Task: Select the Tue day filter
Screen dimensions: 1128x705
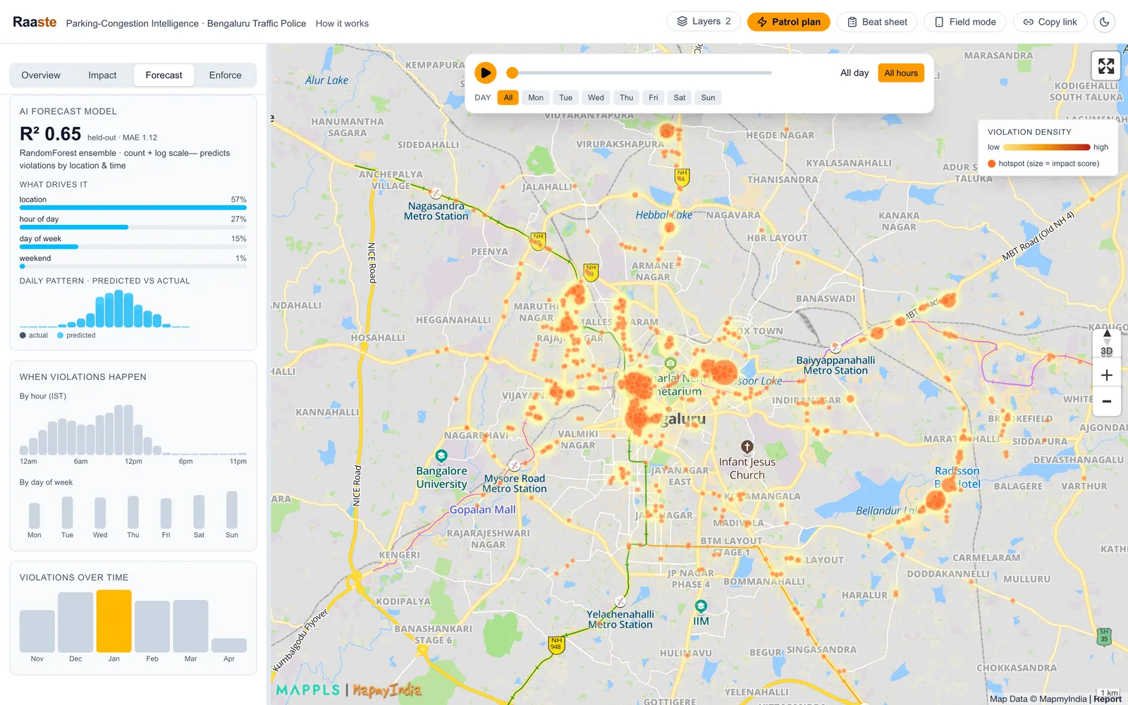Action: click(565, 97)
